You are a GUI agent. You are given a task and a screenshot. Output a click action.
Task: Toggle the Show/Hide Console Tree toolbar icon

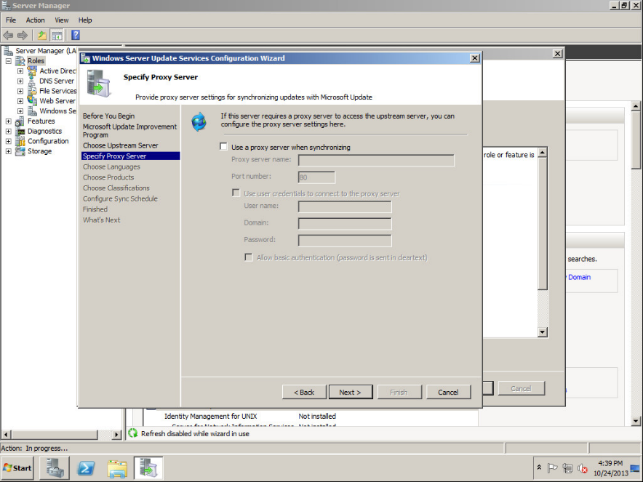[x=57, y=35]
